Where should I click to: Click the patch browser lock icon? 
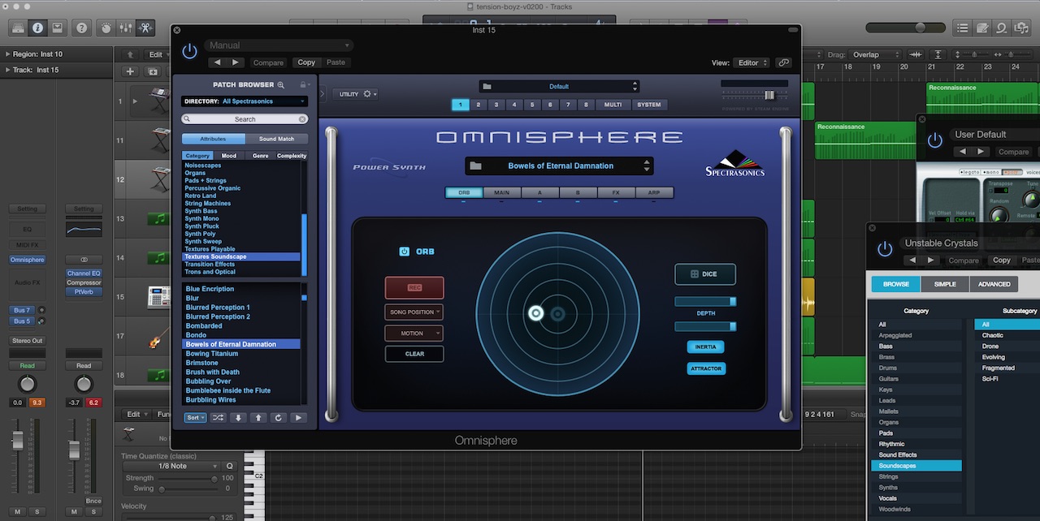pos(304,84)
